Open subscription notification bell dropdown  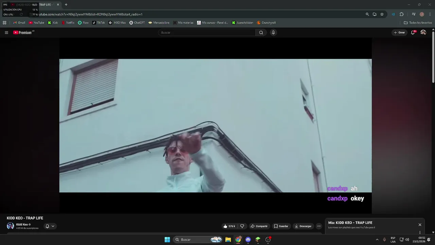pos(50,226)
